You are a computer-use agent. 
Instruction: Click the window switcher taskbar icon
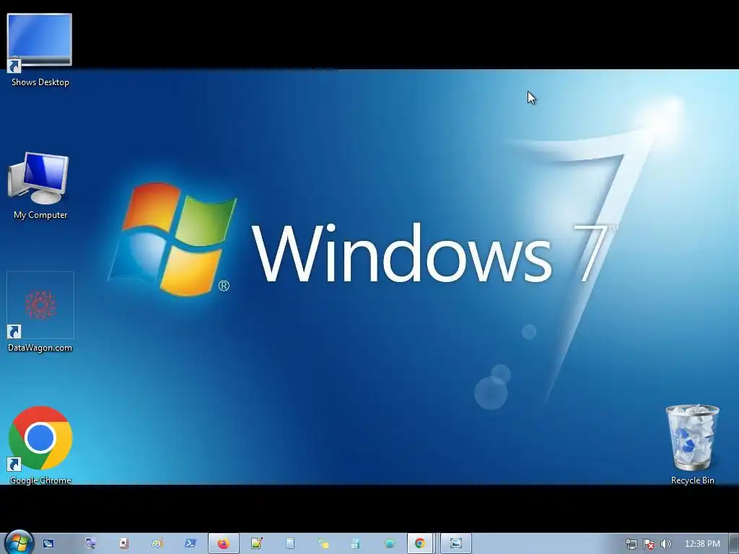coord(48,544)
